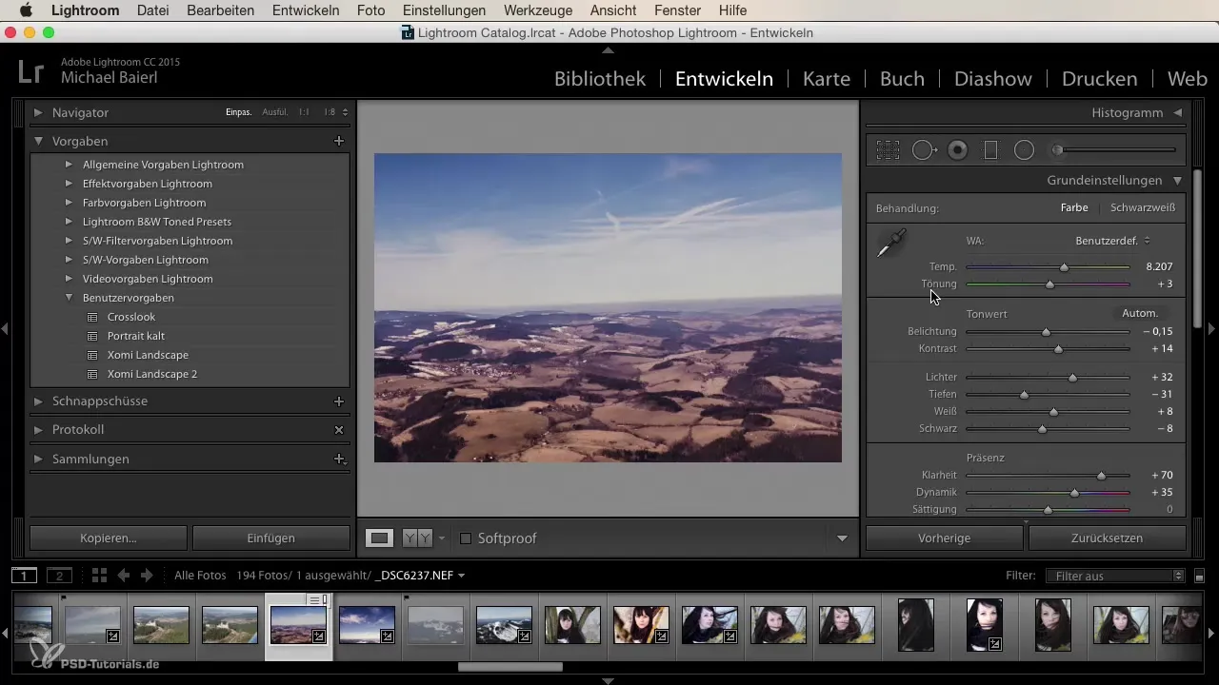Viewport: 1219px width, 685px height.
Task: Expand the Navigator panel
Action: tap(38, 112)
